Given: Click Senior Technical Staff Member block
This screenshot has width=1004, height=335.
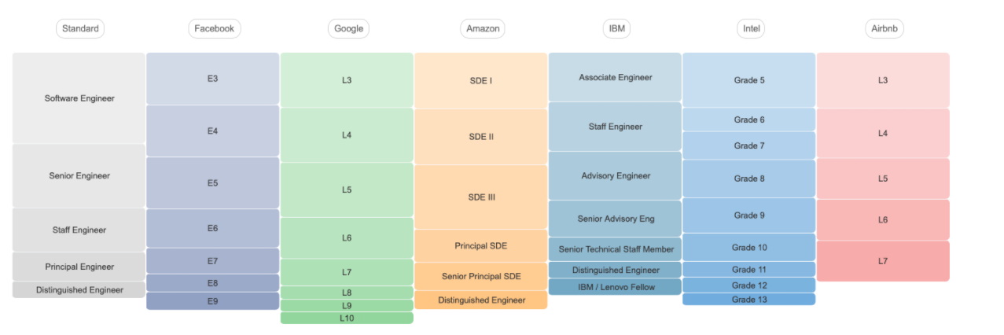Looking at the screenshot, I should pyautogui.click(x=615, y=248).
